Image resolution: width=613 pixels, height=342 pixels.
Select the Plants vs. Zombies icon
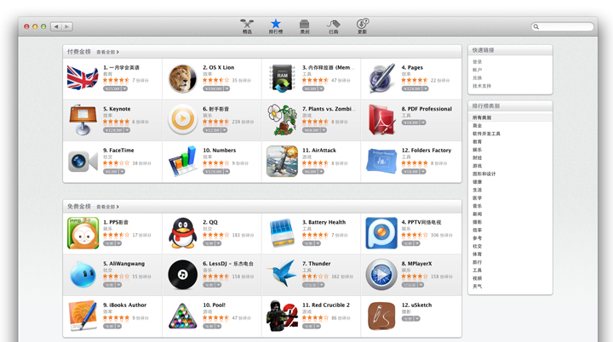point(282,120)
